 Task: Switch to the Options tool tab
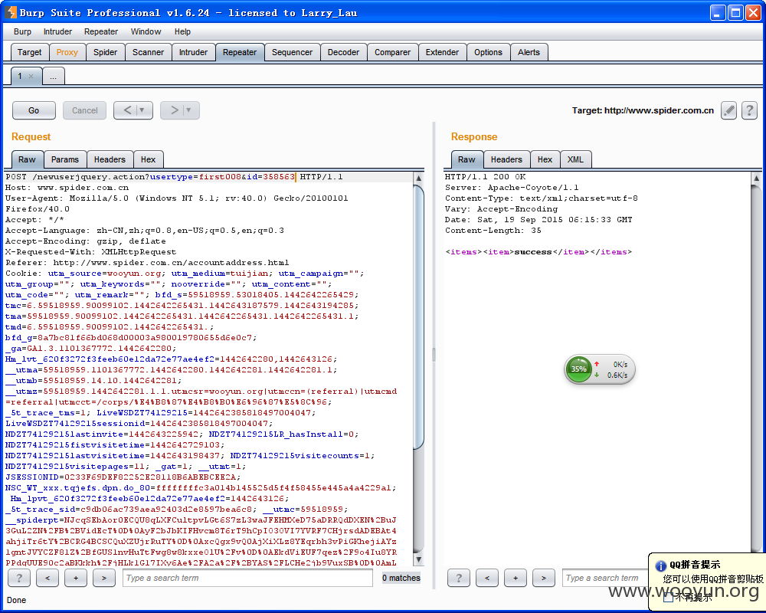488,52
